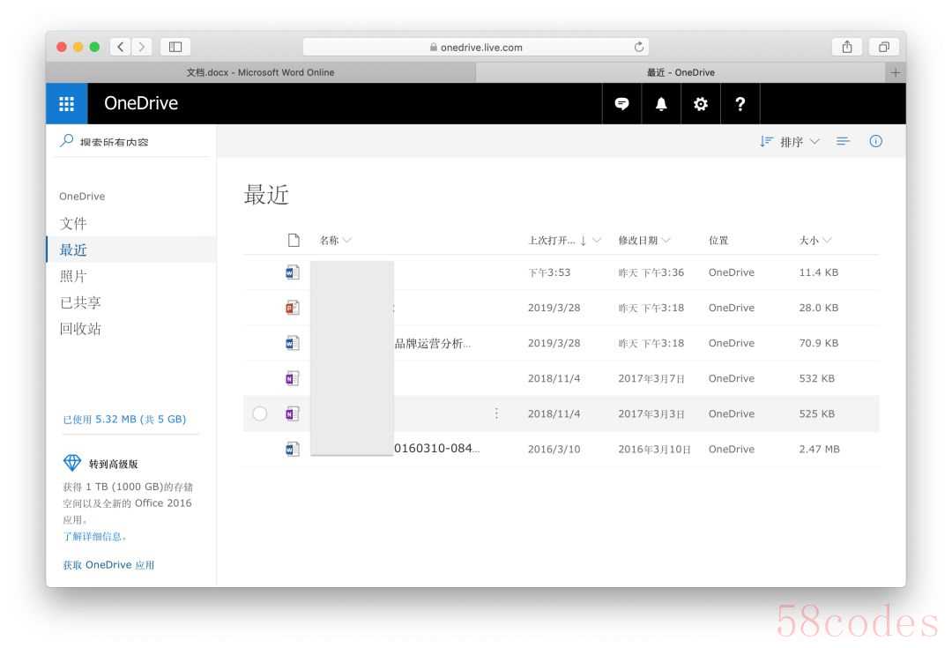
Task: Click the OneNote icon of the 525 KB file
Action: point(293,413)
